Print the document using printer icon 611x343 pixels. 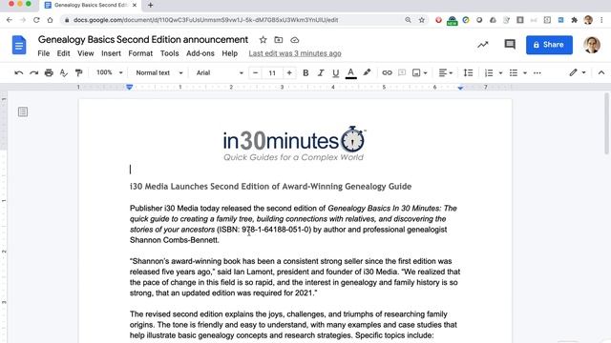pos(49,72)
